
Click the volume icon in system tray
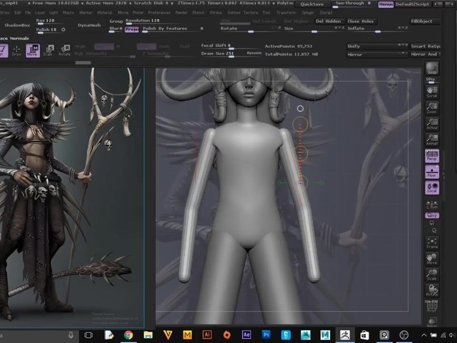[452, 335]
